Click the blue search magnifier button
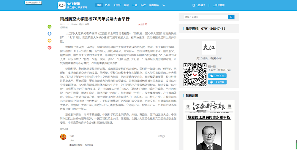 [x=231, y=17]
